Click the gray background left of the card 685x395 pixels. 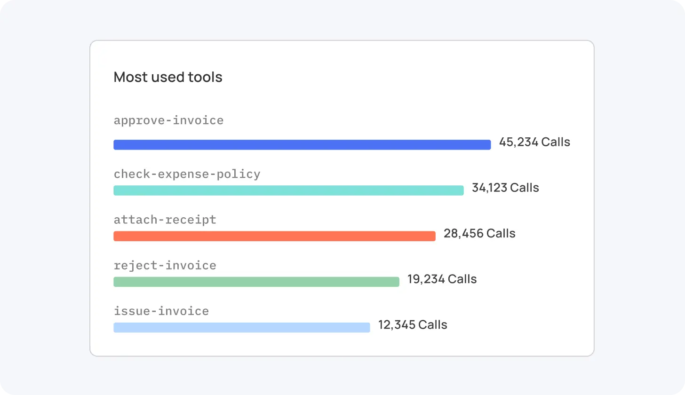(45, 197)
